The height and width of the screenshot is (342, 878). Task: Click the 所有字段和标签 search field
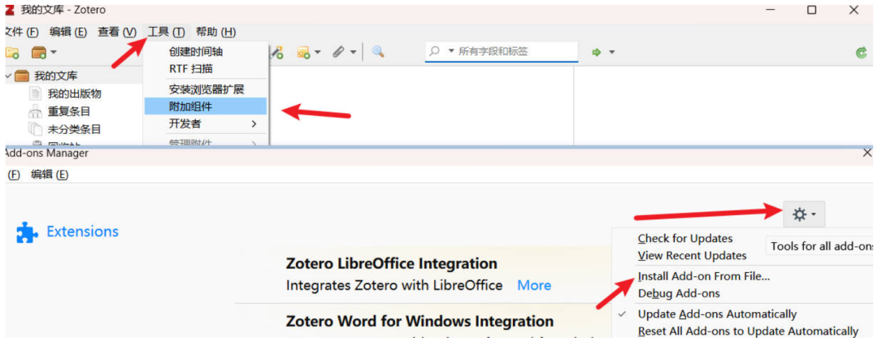(501, 51)
